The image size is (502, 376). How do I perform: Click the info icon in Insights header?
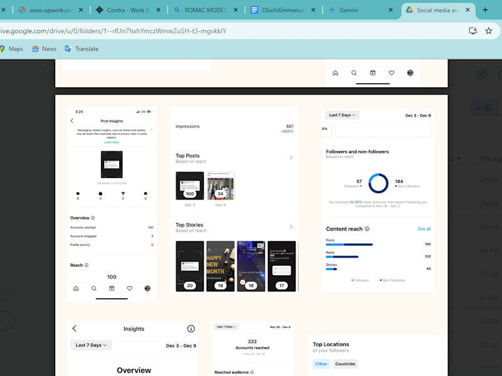191,328
